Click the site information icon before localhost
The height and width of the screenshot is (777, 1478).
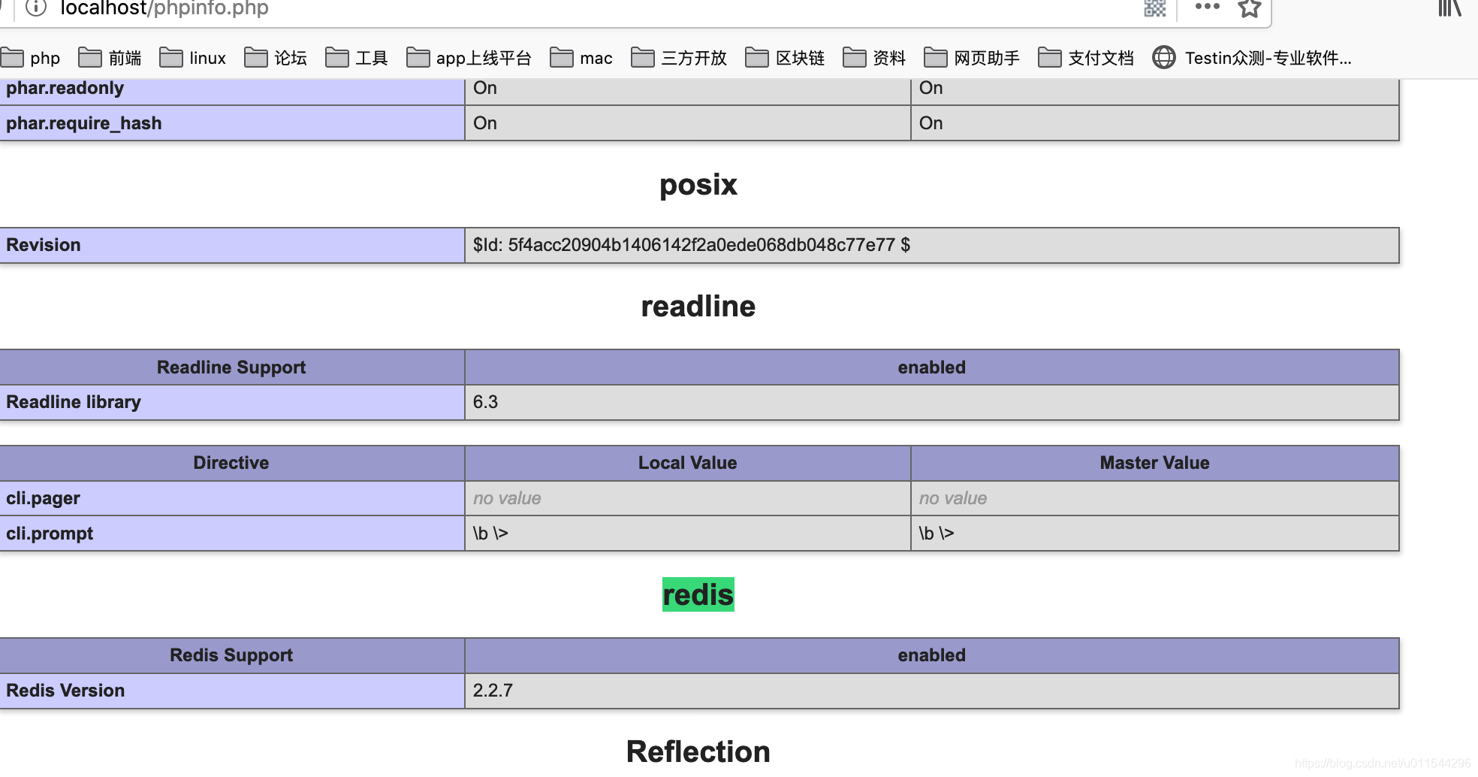point(35,8)
